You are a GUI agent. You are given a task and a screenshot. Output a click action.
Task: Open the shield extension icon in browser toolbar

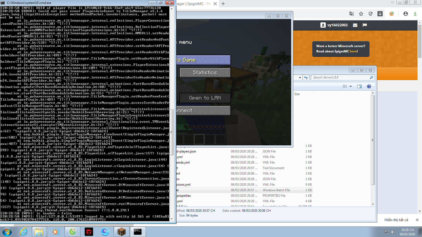pos(371,14)
